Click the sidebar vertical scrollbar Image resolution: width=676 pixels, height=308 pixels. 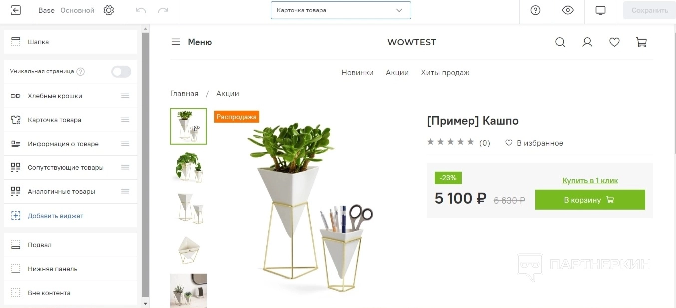click(x=145, y=164)
